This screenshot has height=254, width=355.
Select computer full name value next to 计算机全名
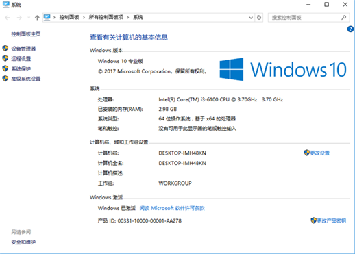pyautogui.click(x=182, y=163)
